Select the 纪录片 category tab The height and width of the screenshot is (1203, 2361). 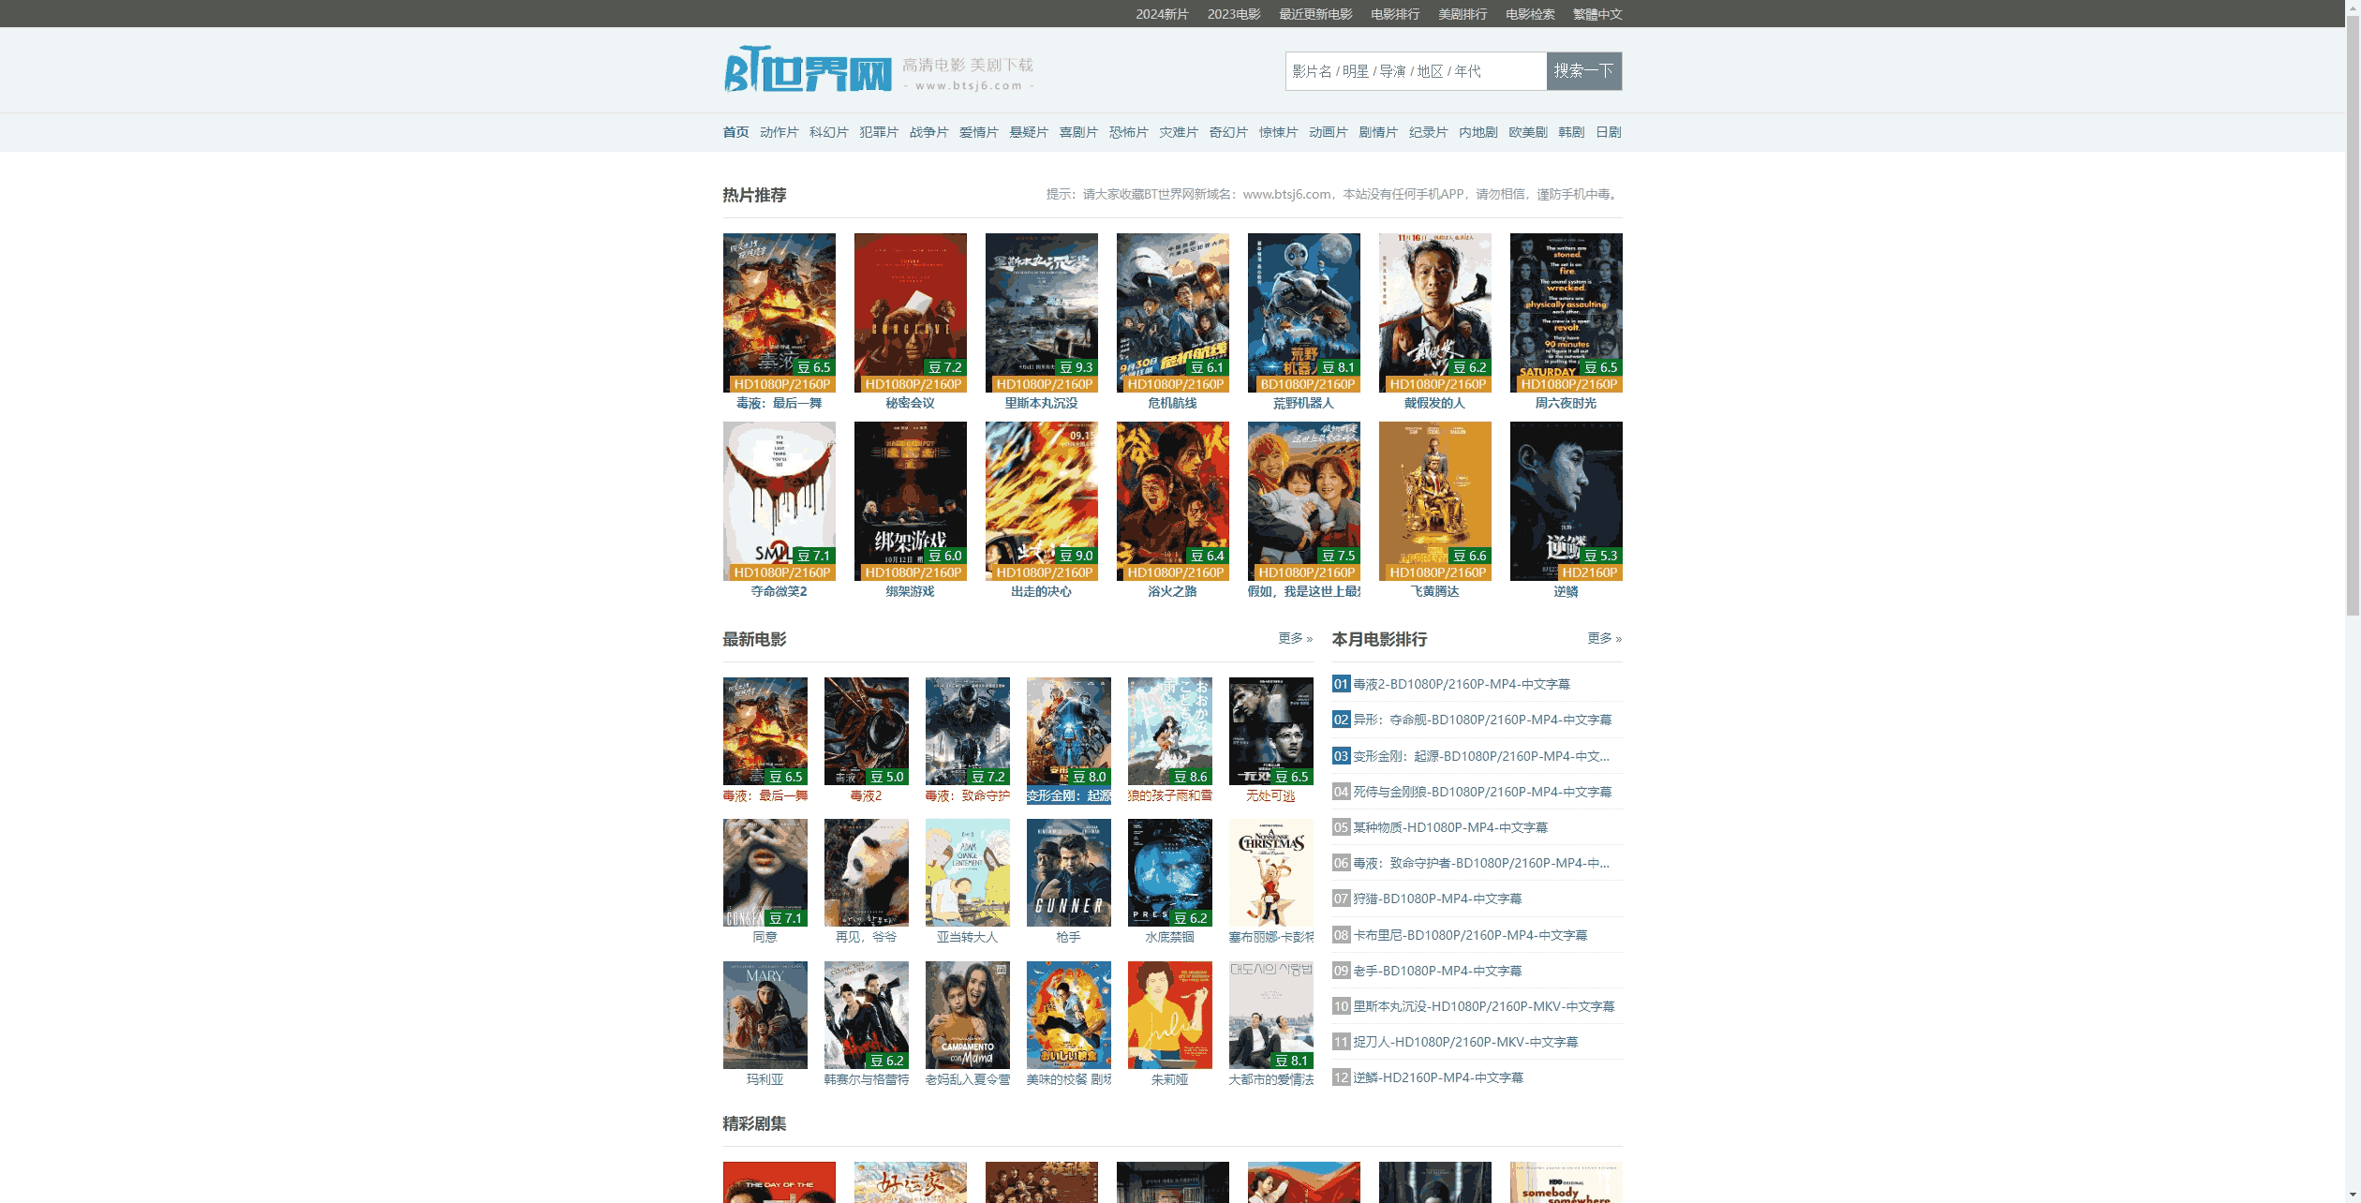point(1428,132)
